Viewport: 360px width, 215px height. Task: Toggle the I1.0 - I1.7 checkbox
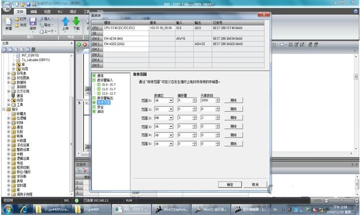click(x=99, y=89)
